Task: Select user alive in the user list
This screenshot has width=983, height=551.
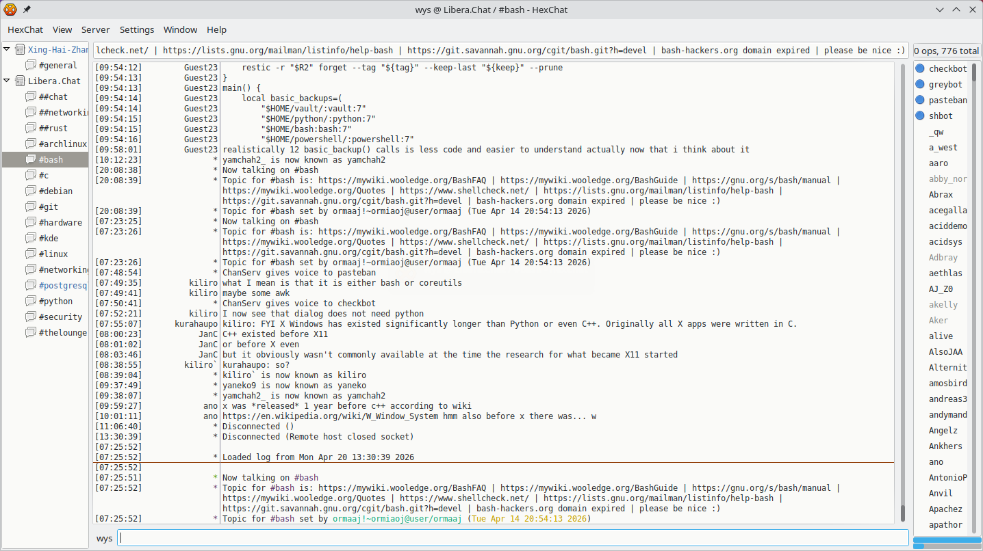Action: pos(941,336)
